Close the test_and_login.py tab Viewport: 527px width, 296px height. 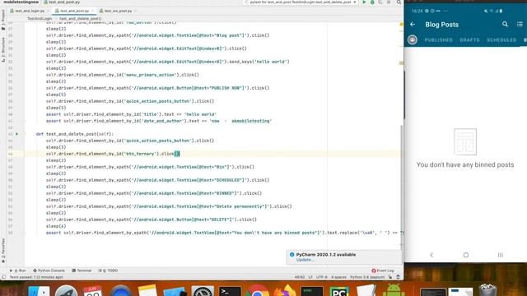click(x=48, y=11)
